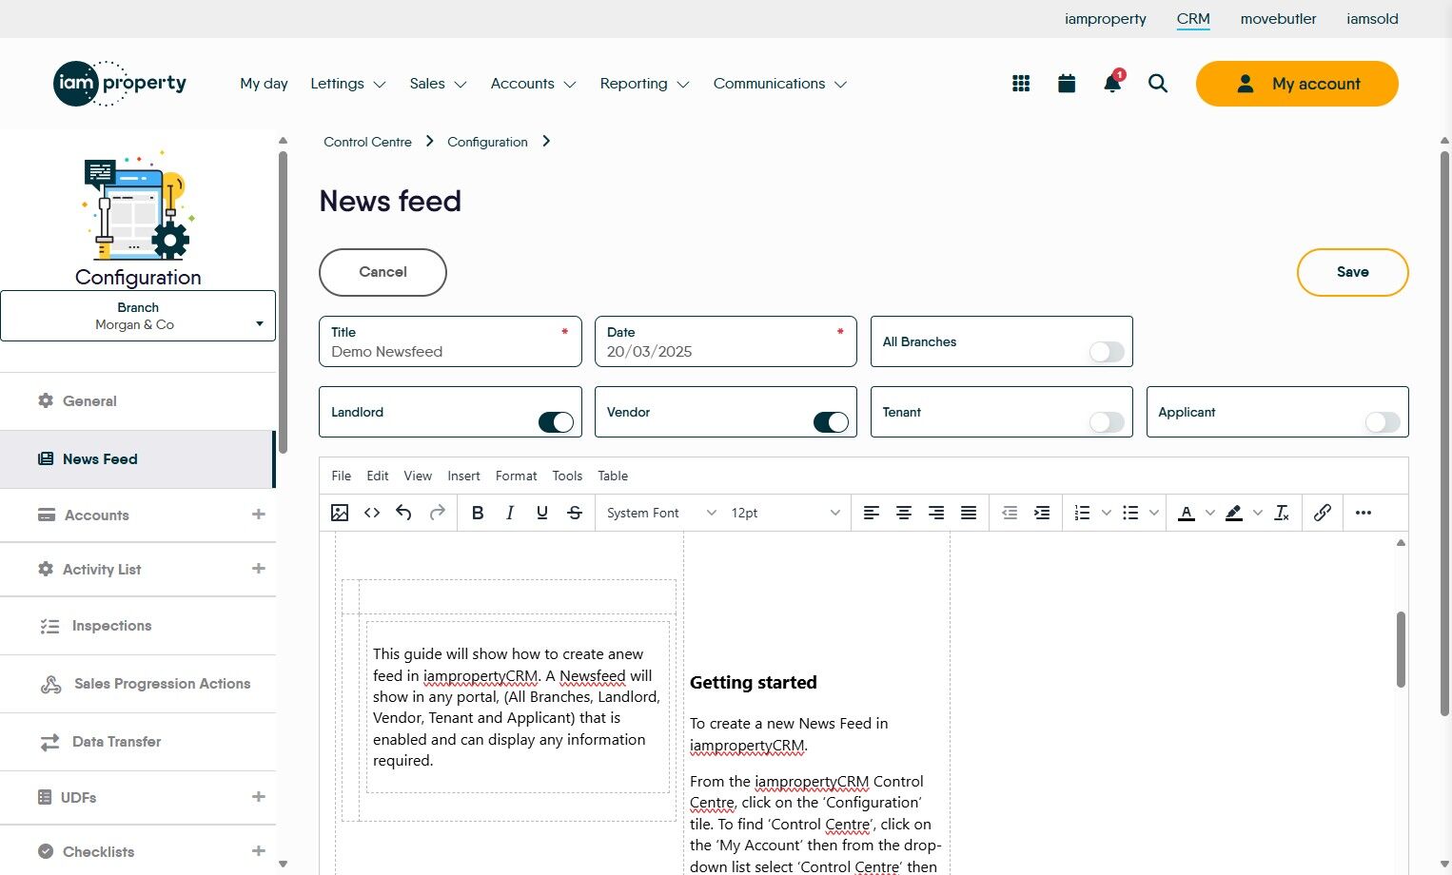Click the Cancel button
This screenshot has width=1452, height=875.
click(x=383, y=272)
